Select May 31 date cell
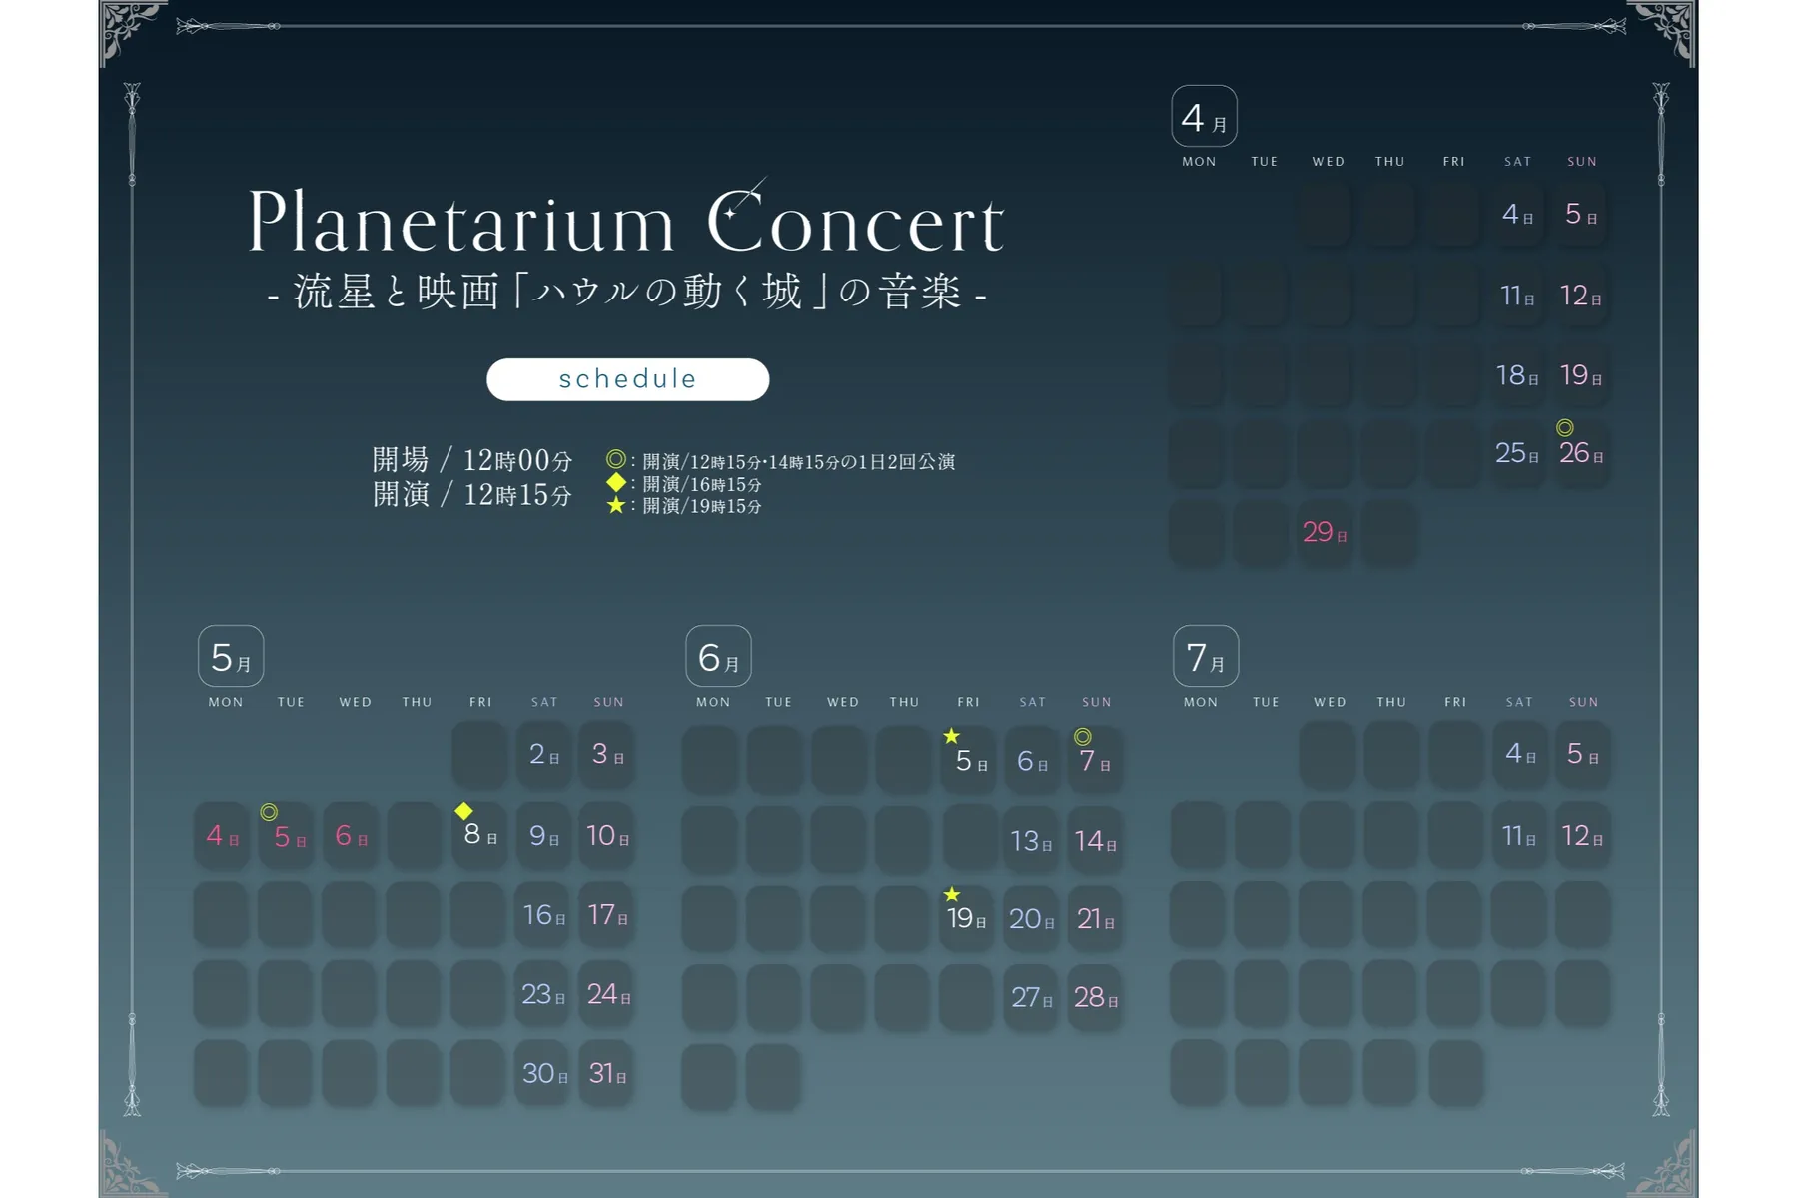 pos(607,1073)
